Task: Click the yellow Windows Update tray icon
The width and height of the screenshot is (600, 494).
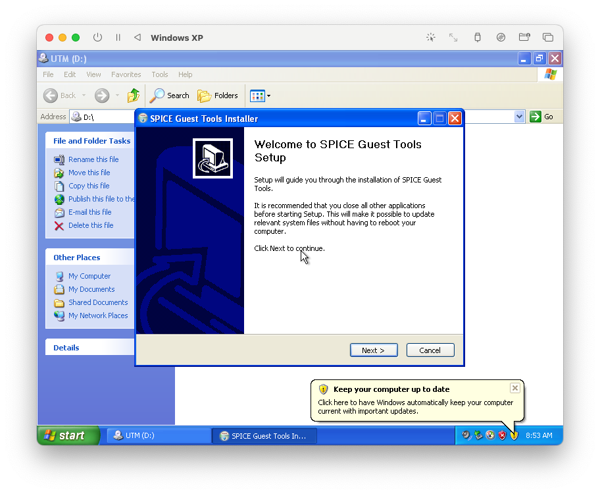Action: pyautogui.click(x=514, y=435)
